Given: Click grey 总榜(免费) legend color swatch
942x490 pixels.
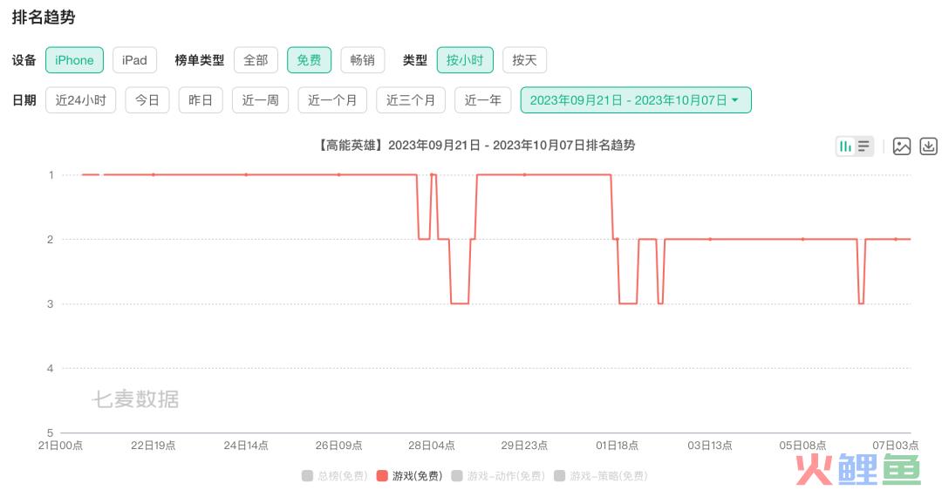Looking at the screenshot, I should click(x=308, y=476).
